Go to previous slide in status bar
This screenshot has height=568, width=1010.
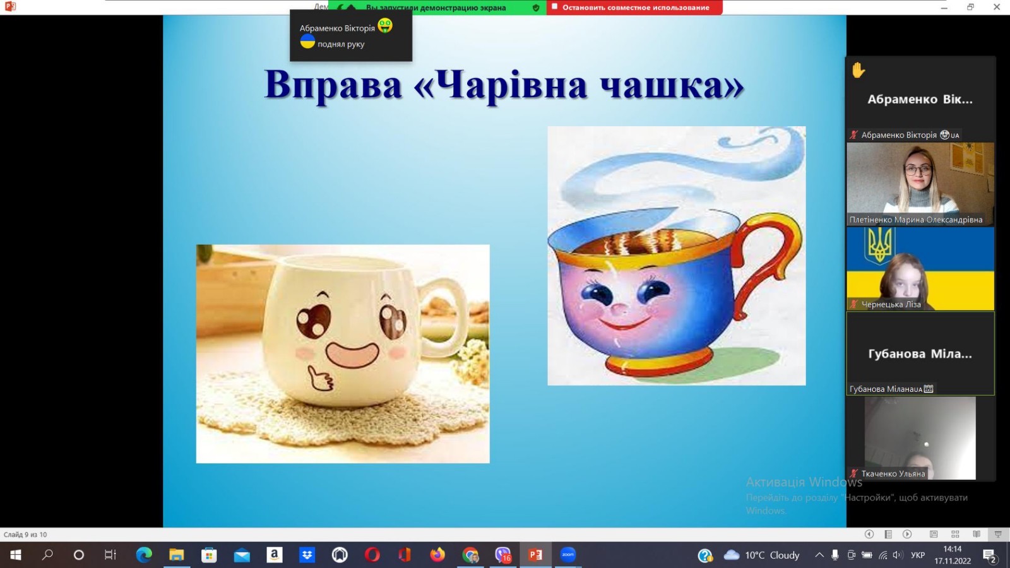[x=869, y=535]
